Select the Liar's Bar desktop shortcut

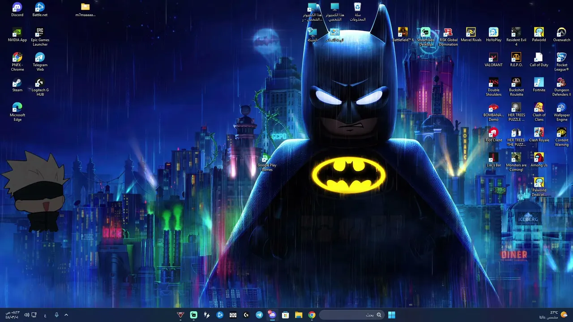pos(493,160)
